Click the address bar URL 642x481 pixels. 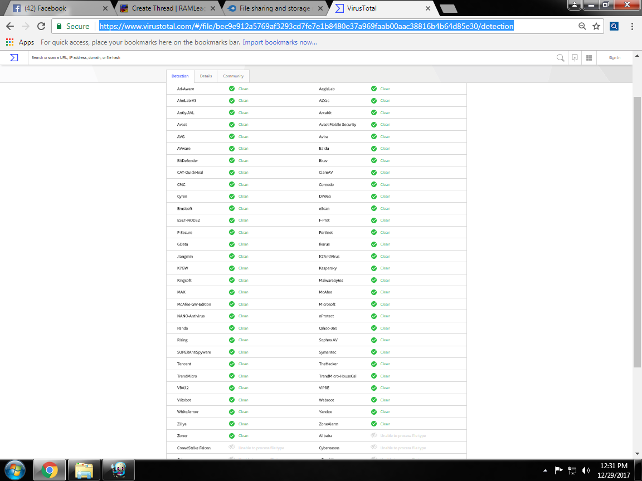307,26
